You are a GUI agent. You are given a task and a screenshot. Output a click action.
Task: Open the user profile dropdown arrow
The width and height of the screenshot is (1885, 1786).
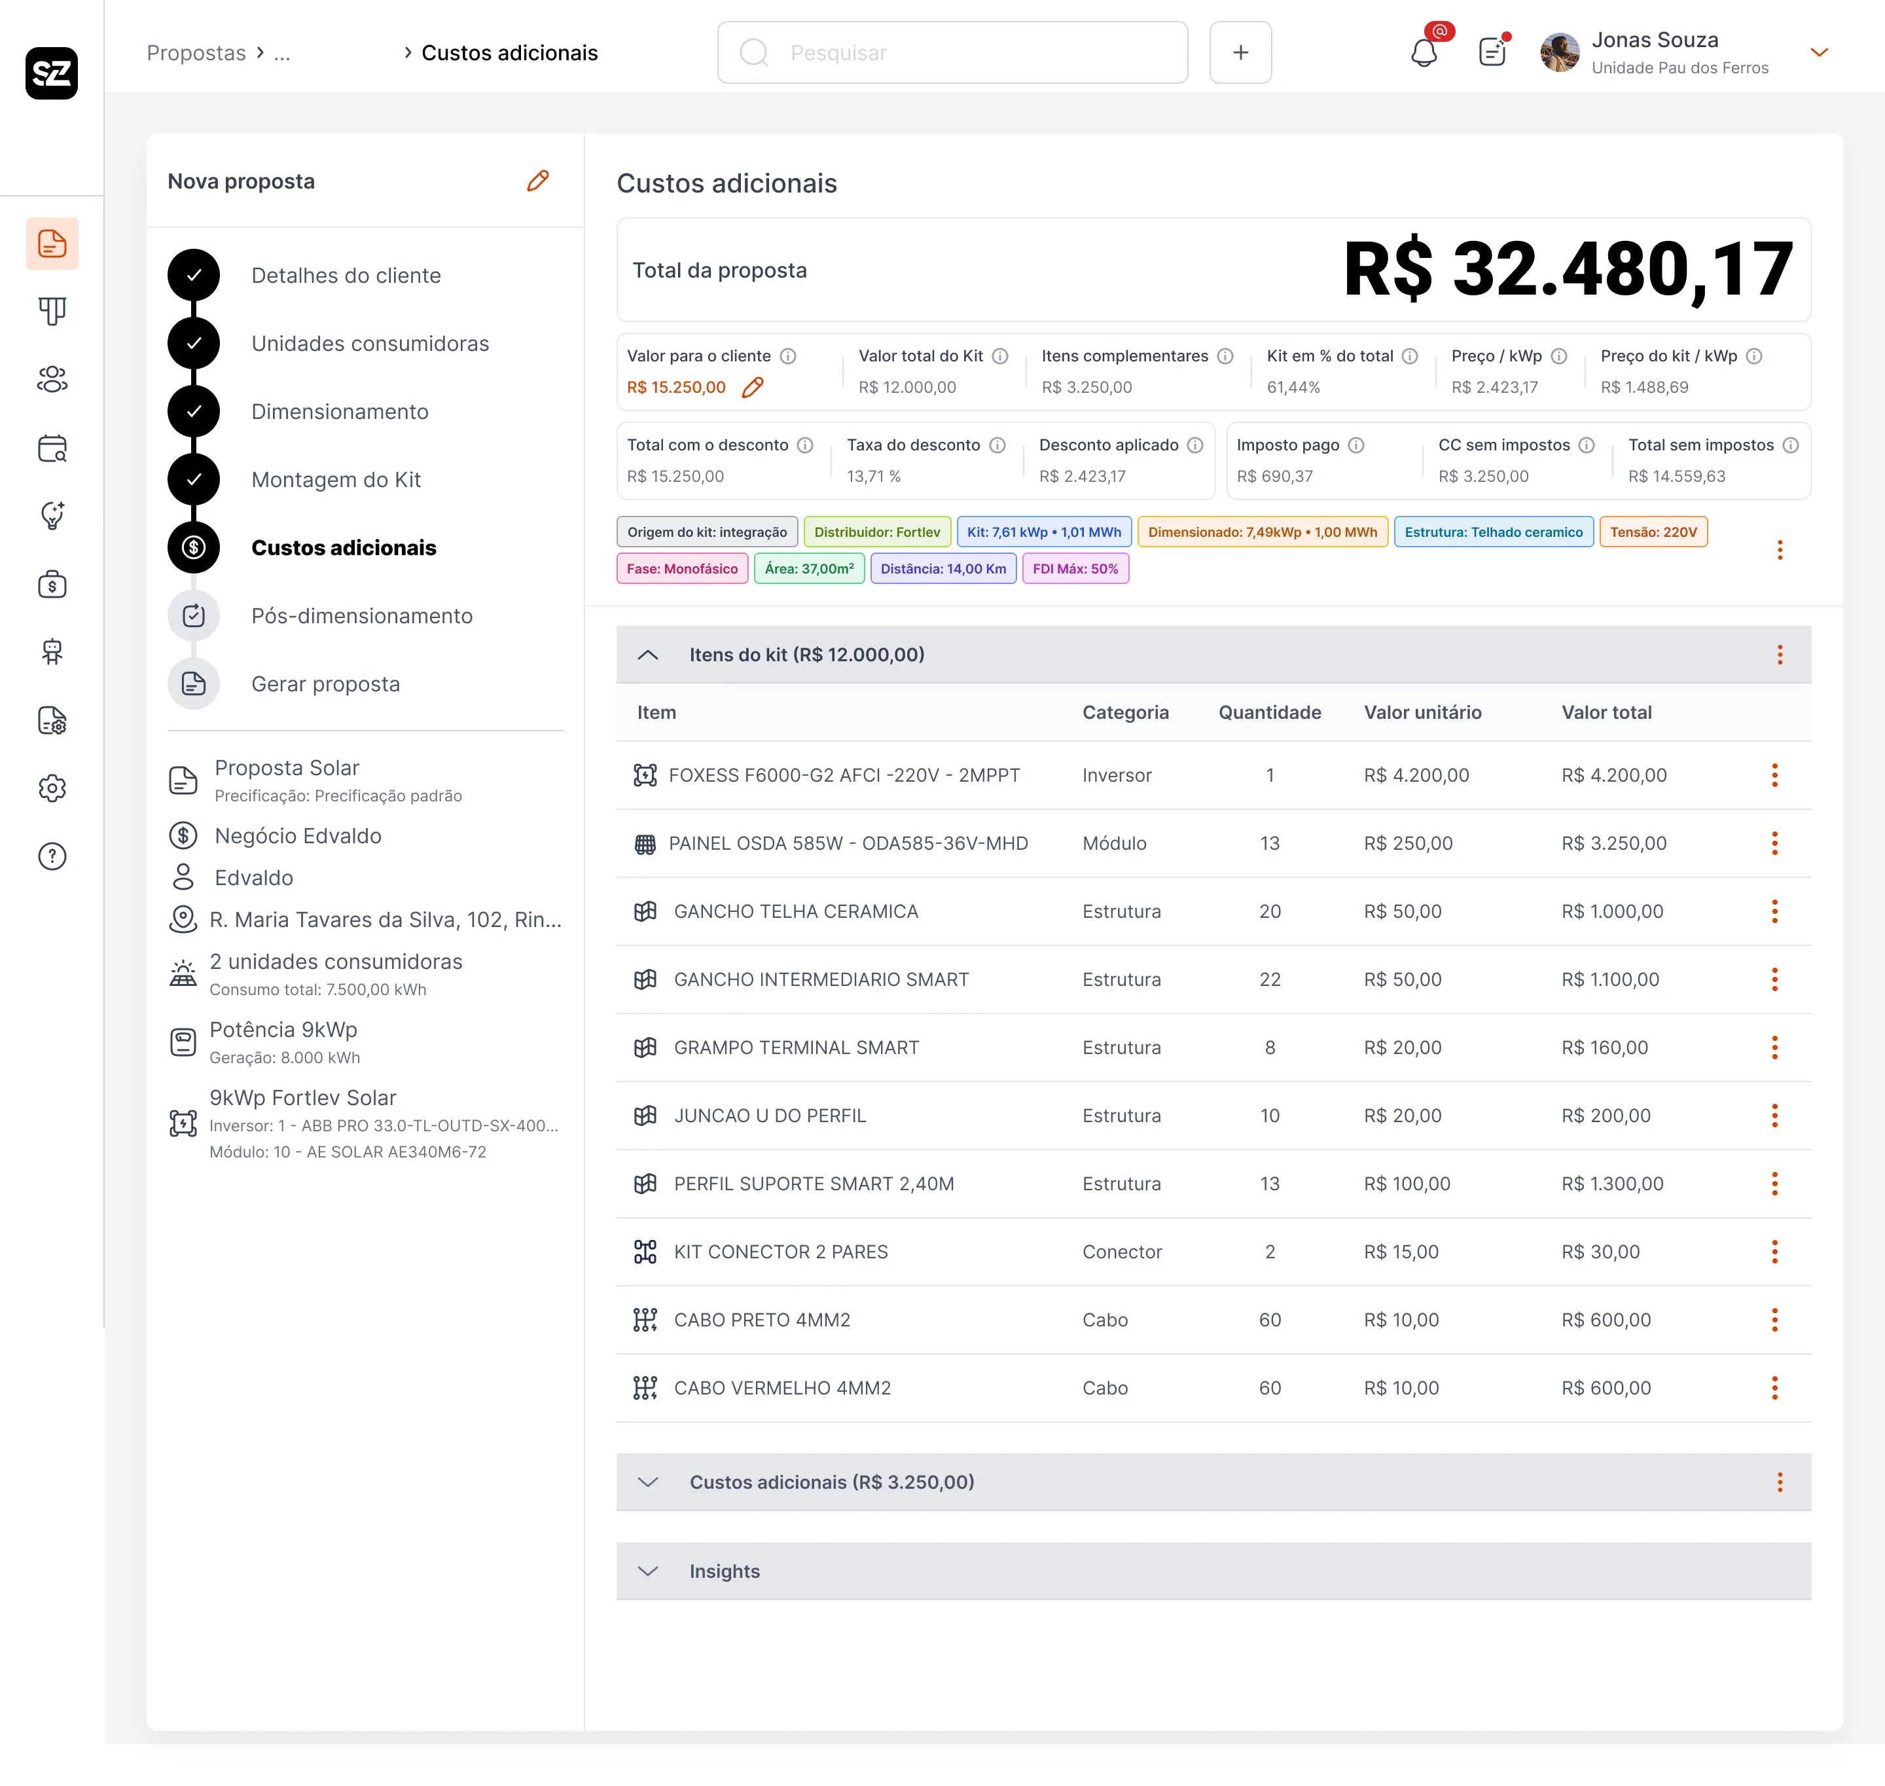[1818, 52]
